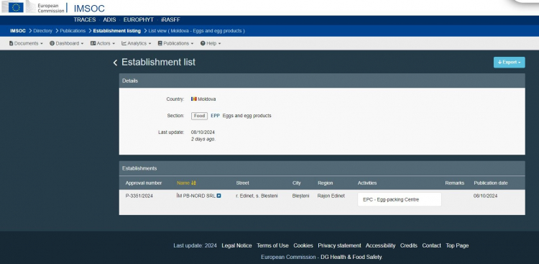Expand the Dashboard menu

66,43
